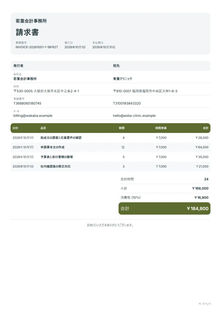Click the 小計 label

(x=124, y=188)
